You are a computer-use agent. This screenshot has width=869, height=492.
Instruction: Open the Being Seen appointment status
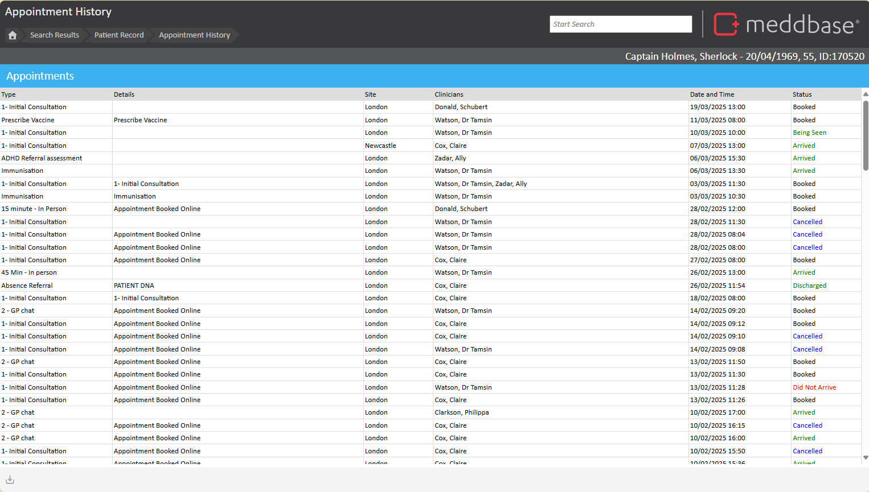pyautogui.click(x=809, y=133)
